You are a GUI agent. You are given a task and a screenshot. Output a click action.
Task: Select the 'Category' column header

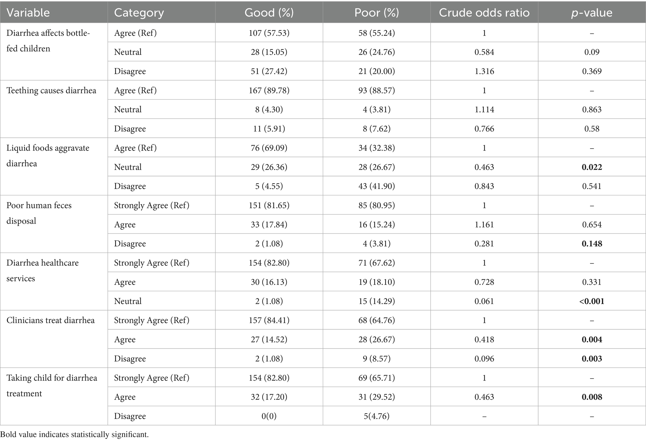pyautogui.click(x=139, y=12)
